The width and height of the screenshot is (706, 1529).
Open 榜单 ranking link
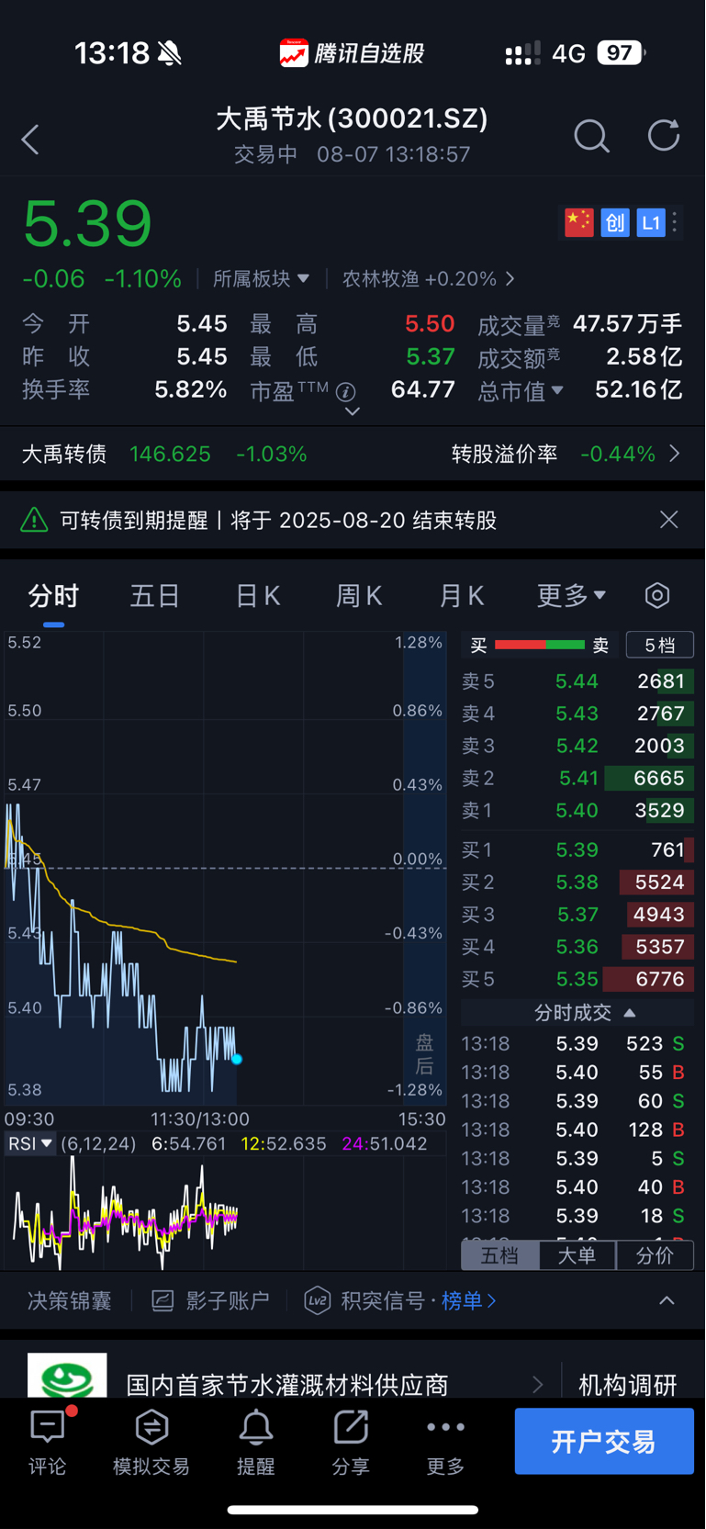pos(469,1300)
